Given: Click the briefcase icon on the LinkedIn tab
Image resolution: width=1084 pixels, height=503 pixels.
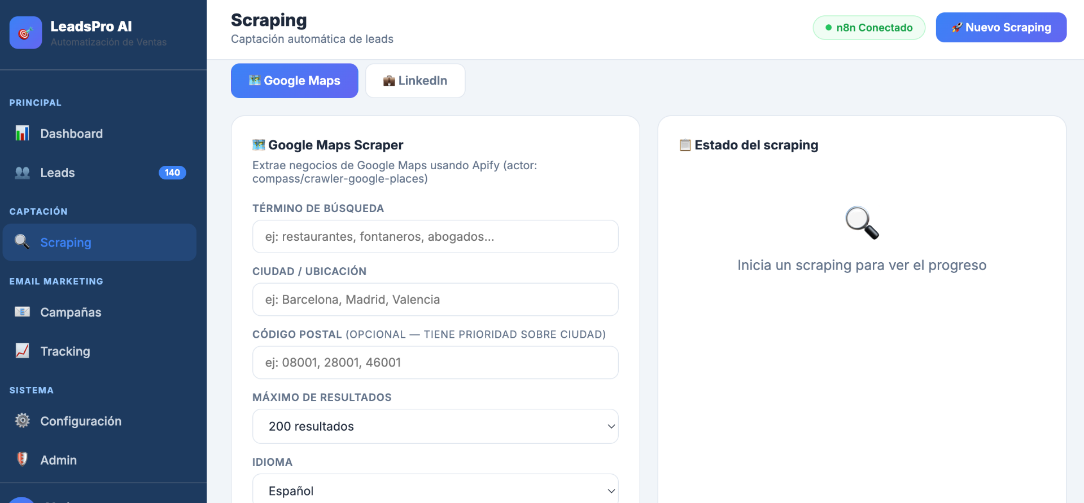Looking at the screenshot, I should tap(389, 81).
